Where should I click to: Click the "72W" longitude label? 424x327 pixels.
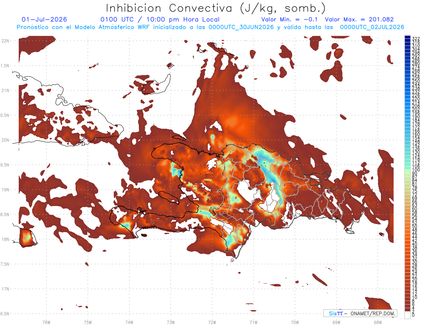(212, 322)
